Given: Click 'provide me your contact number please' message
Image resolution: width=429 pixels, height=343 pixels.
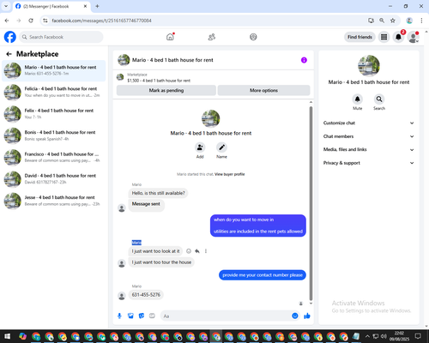Looking at the screenshot, I should tap(263, 275).
